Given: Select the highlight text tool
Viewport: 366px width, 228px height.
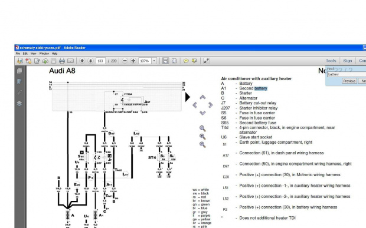Looking at the screenshot, I should [194, 61].
